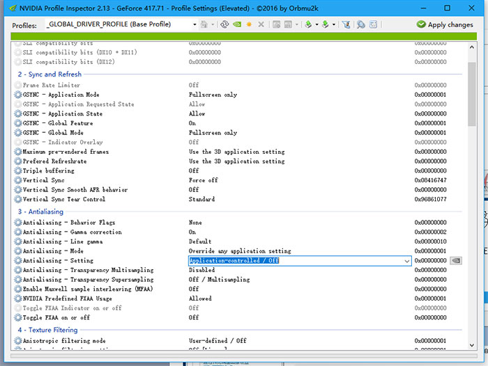Click the scrollbar up arrow

click(x=472, y=47)
